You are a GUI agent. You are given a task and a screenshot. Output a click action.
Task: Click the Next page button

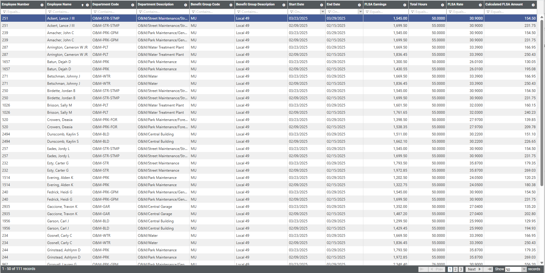coord(474,269)
